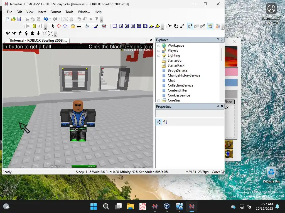Toggle the second join mode icon
The image size is (285, 213).
point(196,26)
